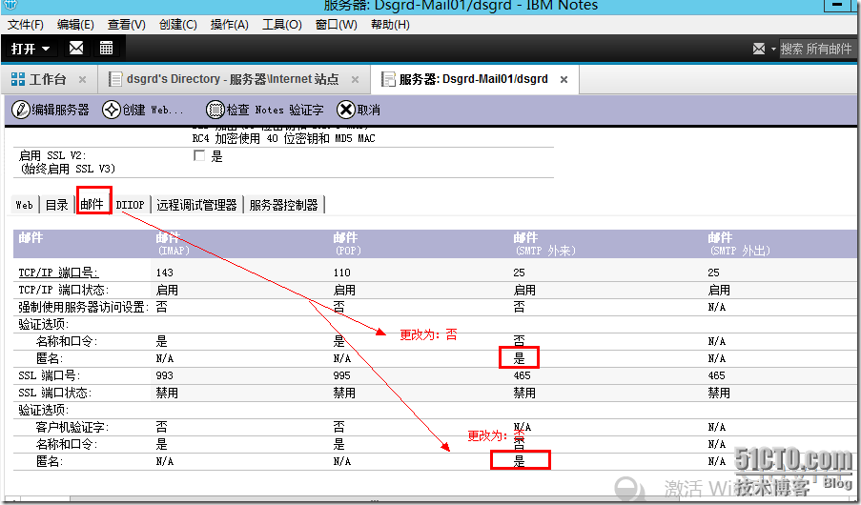
Task: Open the 编辑(E) menu
Action: pos(75,25)
